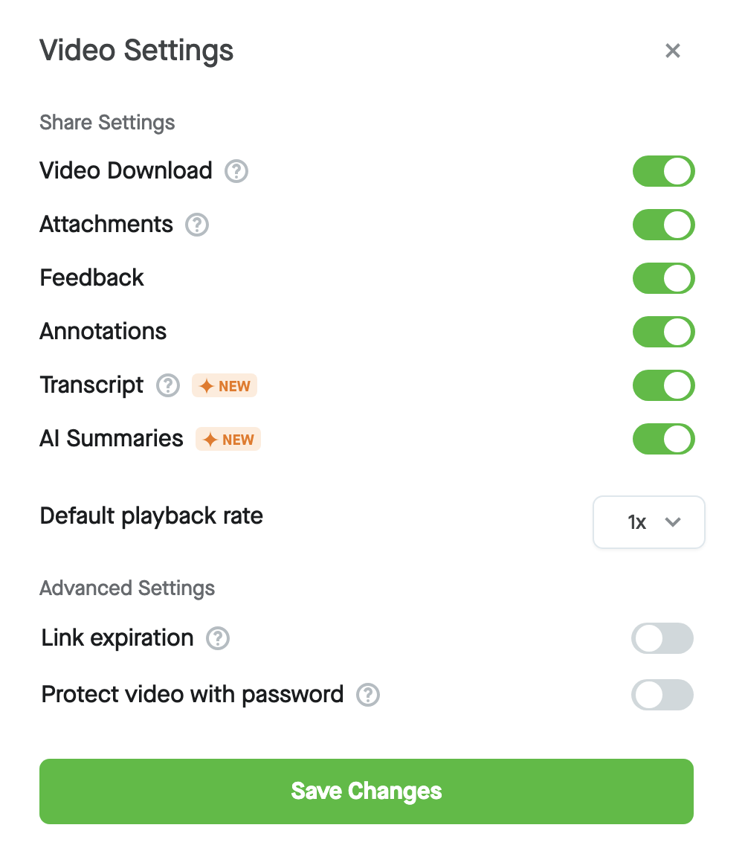This screenshot has height=851, width=745.
Task: Expand the Default playback rate 1x dropdown
Action: [x=649, y=522]
